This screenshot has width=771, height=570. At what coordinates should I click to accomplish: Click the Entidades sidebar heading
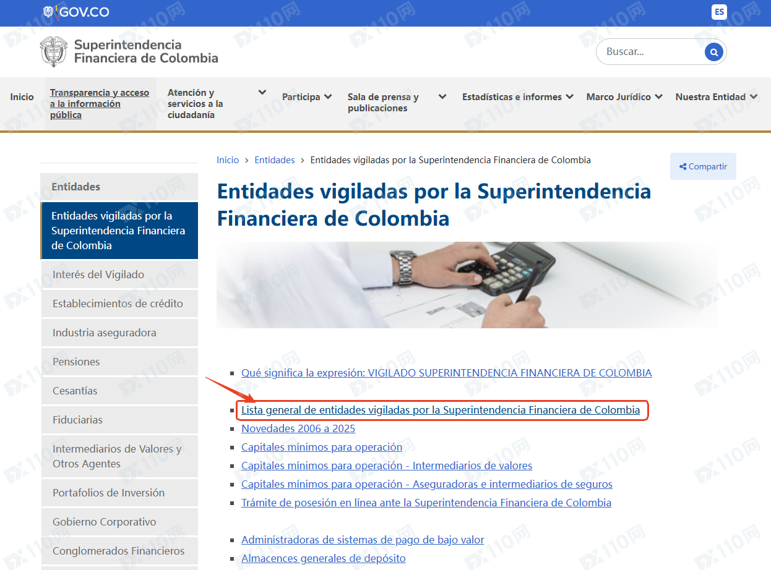click(119, 187)
